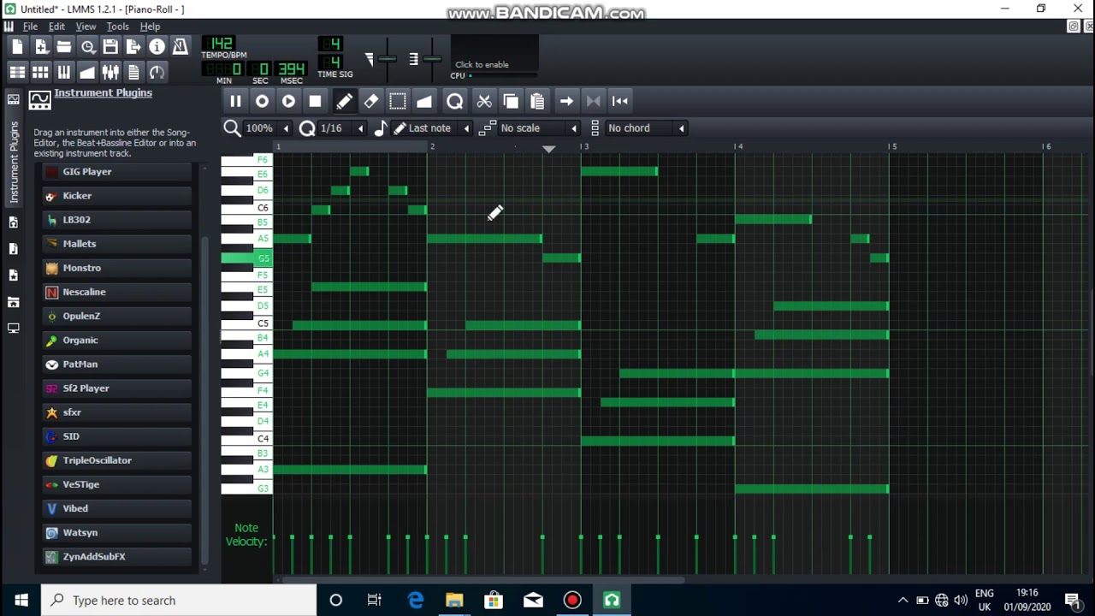Select the Draw (pencil) mode
This screenshot has height=616, width=1095.
pos(344,101)
